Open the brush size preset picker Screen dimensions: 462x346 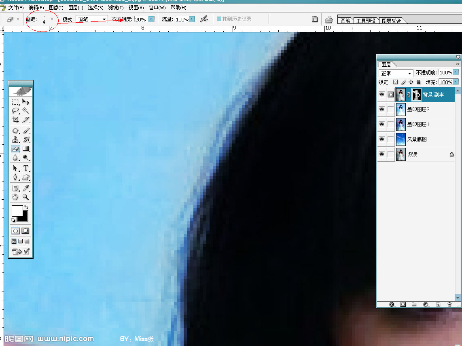[x=52, y=19]
